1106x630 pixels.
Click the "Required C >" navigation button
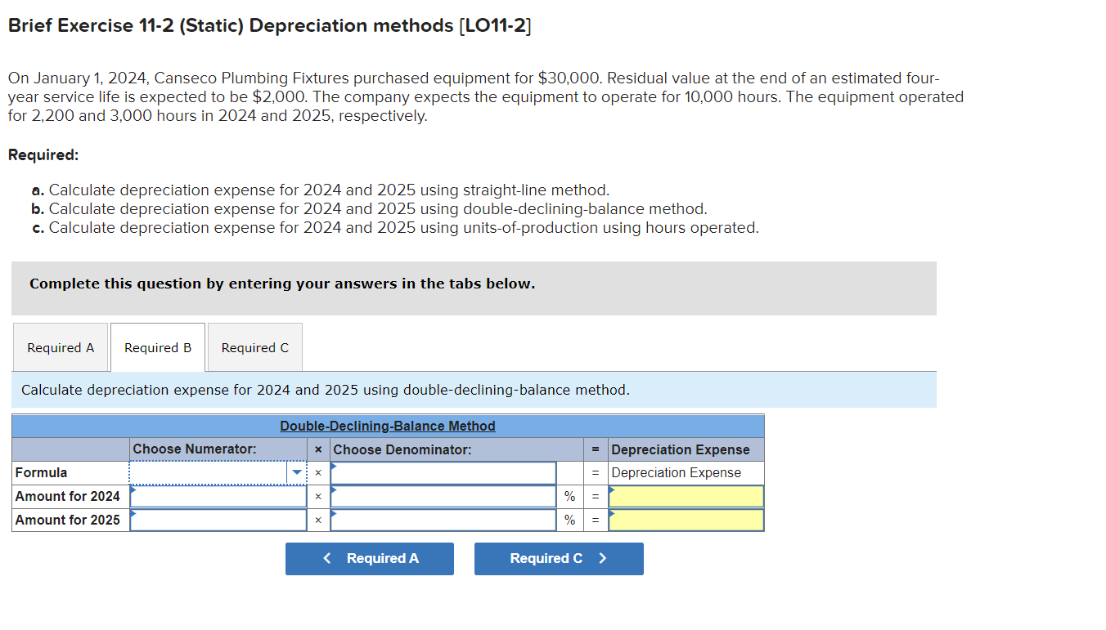click(559, 558)
